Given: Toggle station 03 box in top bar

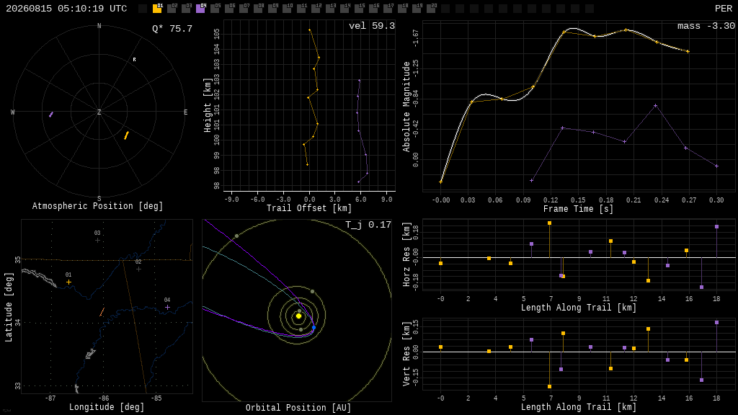Looking at the screenshot, I should tap(186, 9).
